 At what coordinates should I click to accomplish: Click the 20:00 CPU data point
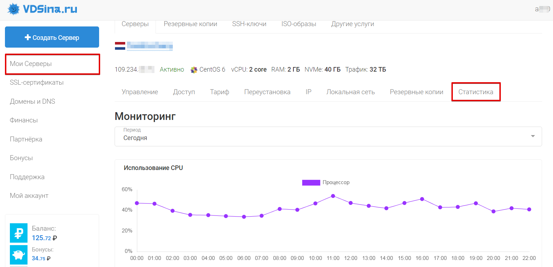pyautogui.click(x=493, y=212)
